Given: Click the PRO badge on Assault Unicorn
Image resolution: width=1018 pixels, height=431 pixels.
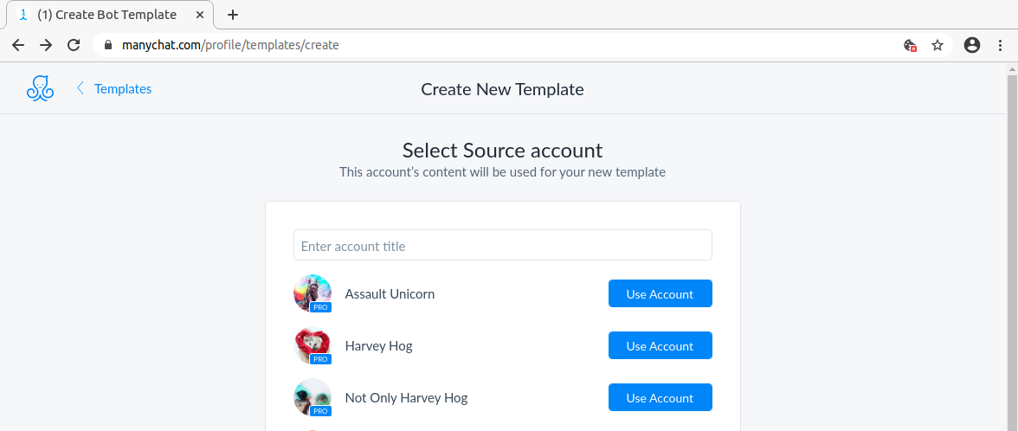Looking at the screenshot, I should point(320,307).
